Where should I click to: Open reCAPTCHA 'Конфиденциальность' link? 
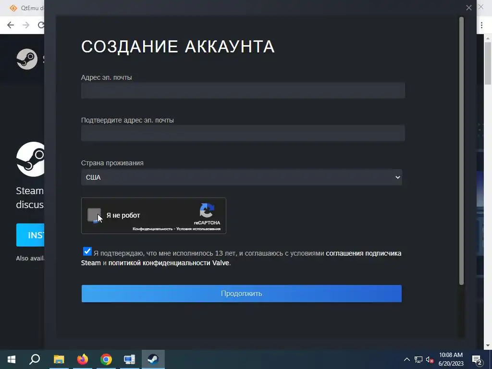click(152, 229)
